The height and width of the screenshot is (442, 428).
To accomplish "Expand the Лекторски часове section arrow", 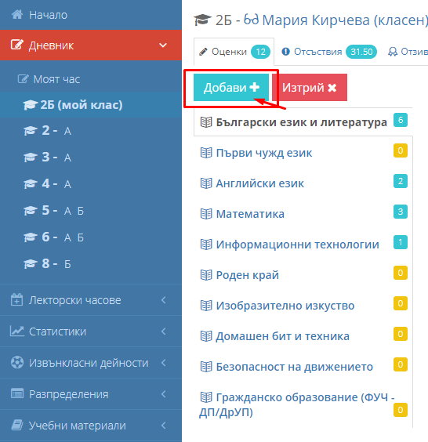I will click(x=164, y=300).
